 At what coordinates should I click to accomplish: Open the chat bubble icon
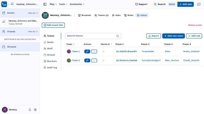(x=199, y=4)
